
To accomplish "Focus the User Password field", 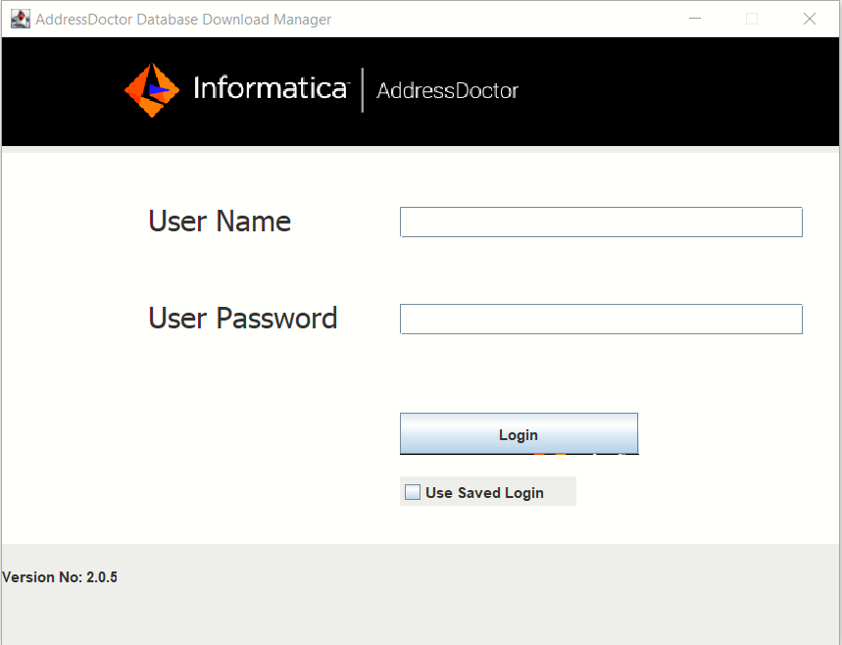I will click(601, 319).
